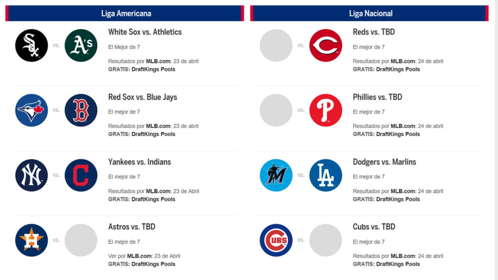Image resolution: width=498 pixels, height=280 pixels.
Task: Click the Boston Red Sox logo
Action: (81, 110)
